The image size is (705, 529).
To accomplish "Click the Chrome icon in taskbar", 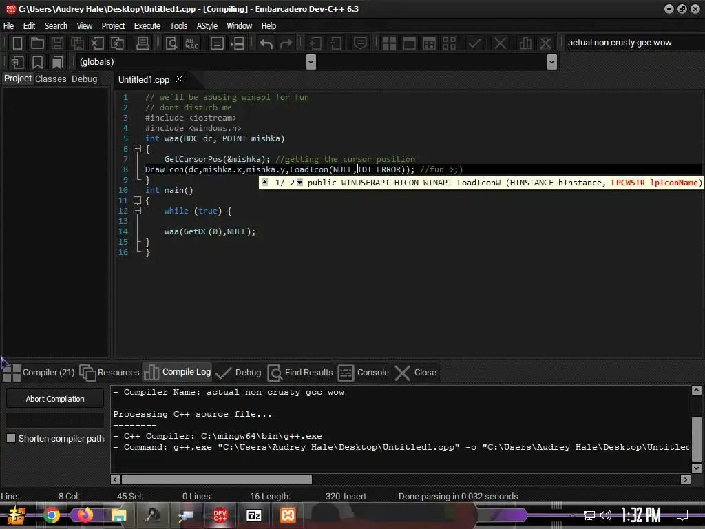I will click(51, 515).
